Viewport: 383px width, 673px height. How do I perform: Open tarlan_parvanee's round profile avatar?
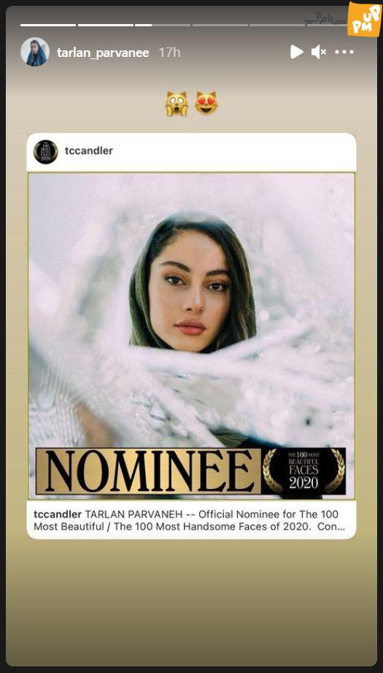[35, 52]
